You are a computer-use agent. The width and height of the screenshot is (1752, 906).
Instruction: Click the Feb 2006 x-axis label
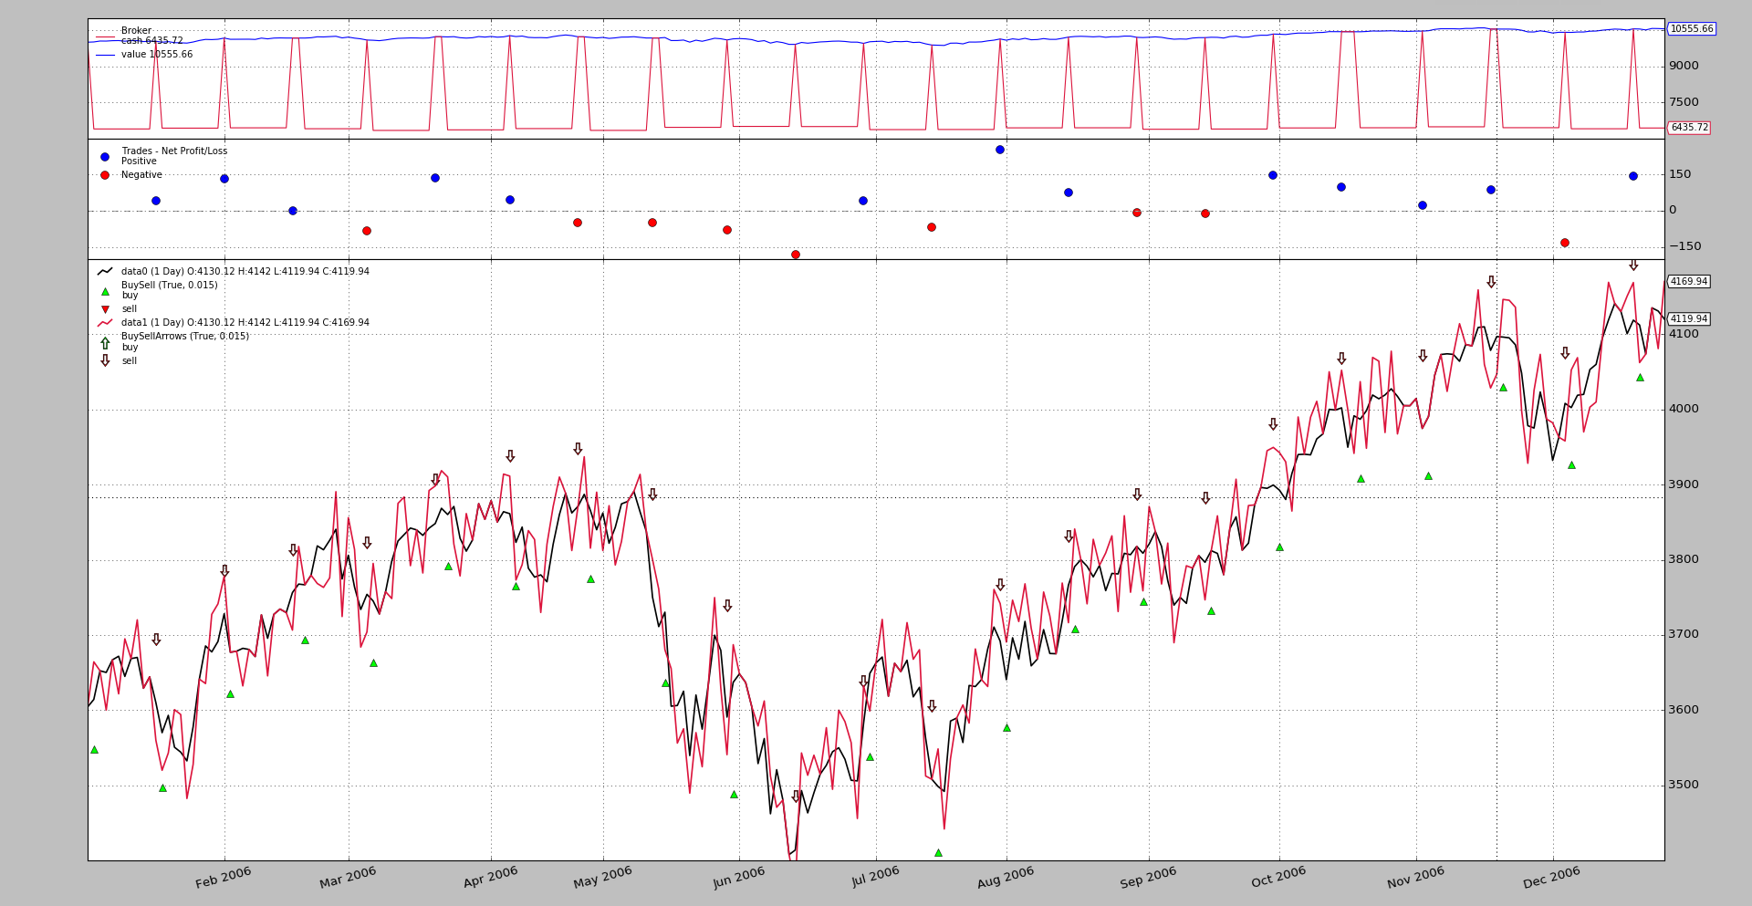pos(224,878)
